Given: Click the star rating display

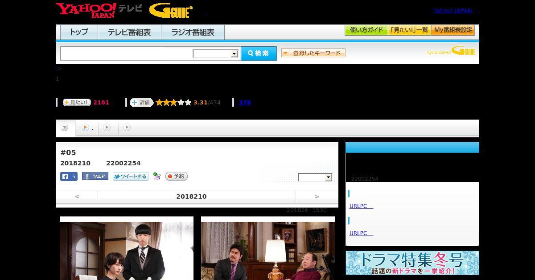Looking at the screenshot, I should tap(173, 103).
